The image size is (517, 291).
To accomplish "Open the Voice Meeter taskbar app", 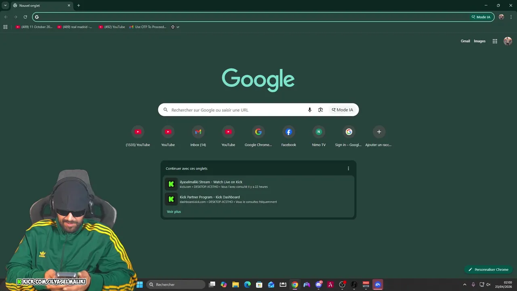I will [366, 285].
